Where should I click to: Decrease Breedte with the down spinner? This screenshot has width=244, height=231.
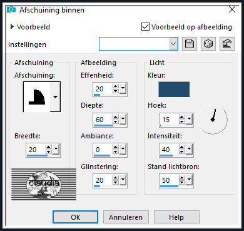click(x=49, y=152)
